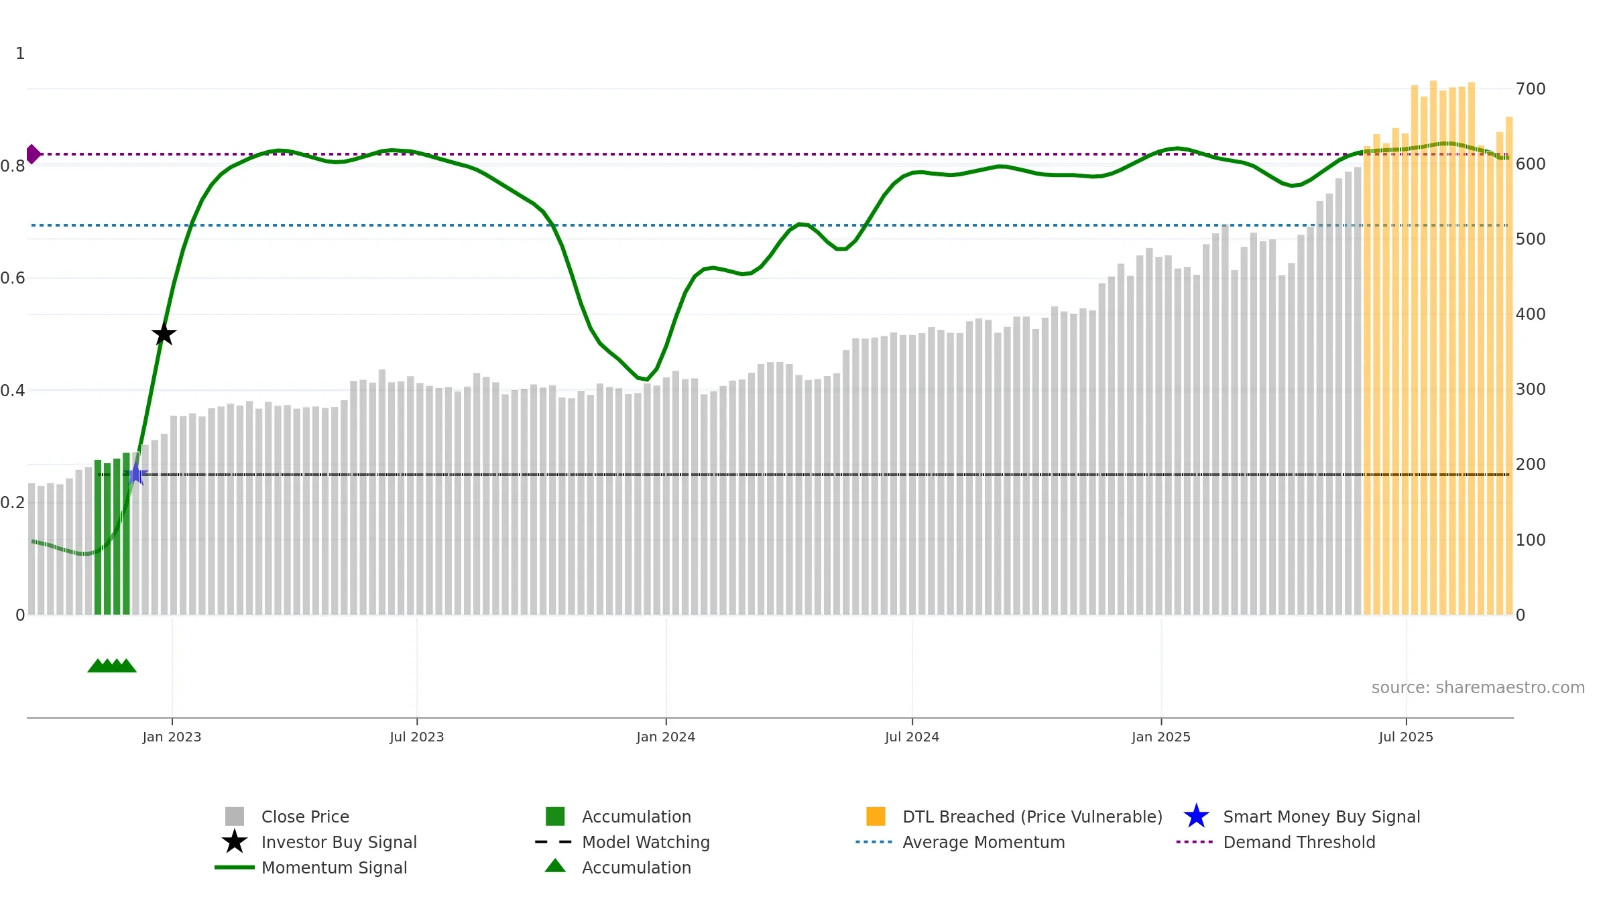Click the black star icon in legend
This screenshot has width=1609, height=905.
(234, 842)
